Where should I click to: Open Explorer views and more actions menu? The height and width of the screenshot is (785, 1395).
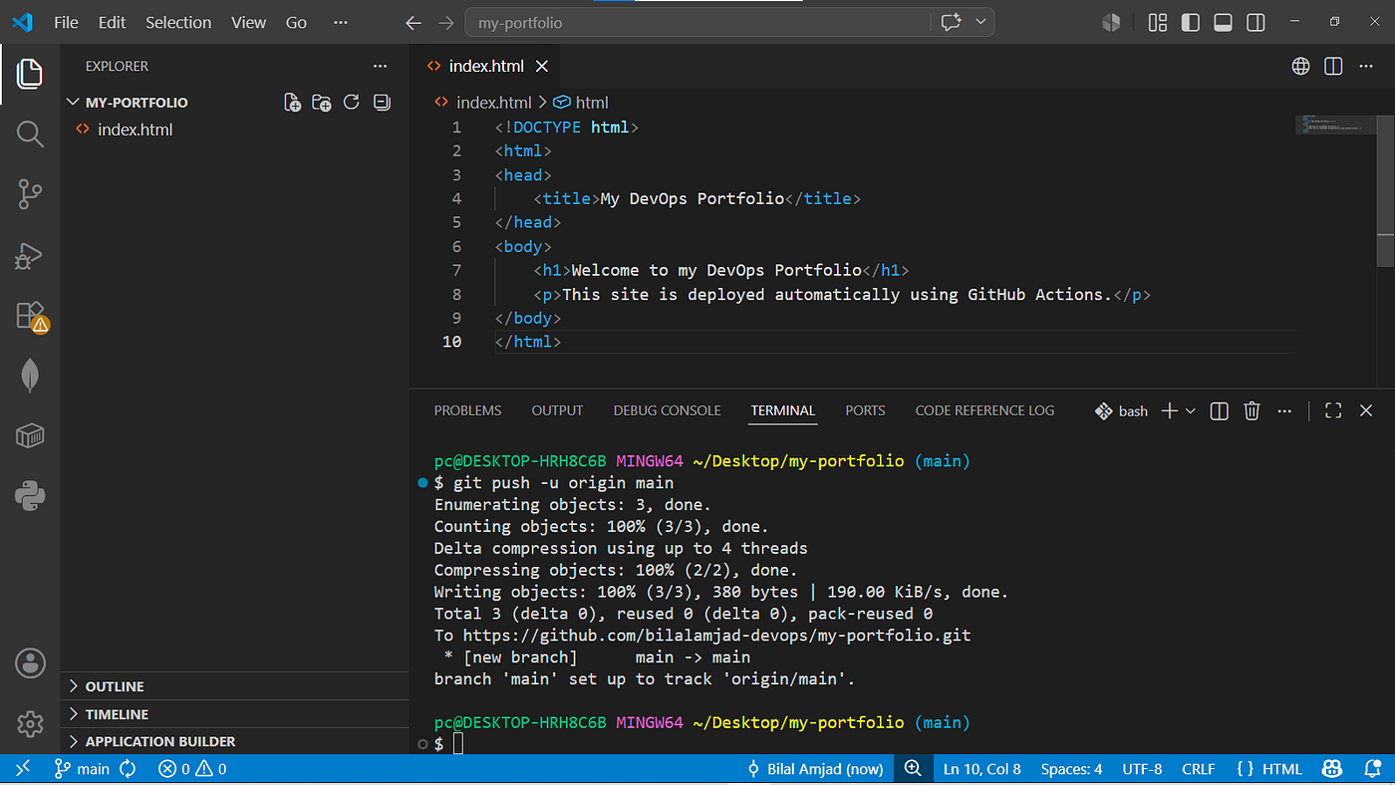pos(380,66)
